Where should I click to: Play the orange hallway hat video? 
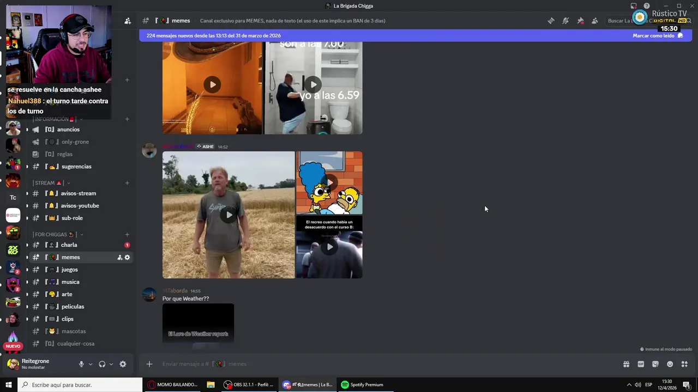coord(212,84)
